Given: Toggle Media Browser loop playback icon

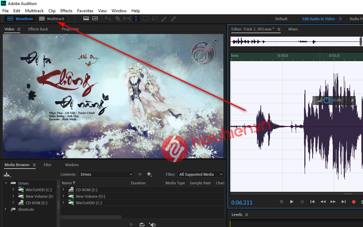Looking at the screenshot, I should click(x=142, y=224).
